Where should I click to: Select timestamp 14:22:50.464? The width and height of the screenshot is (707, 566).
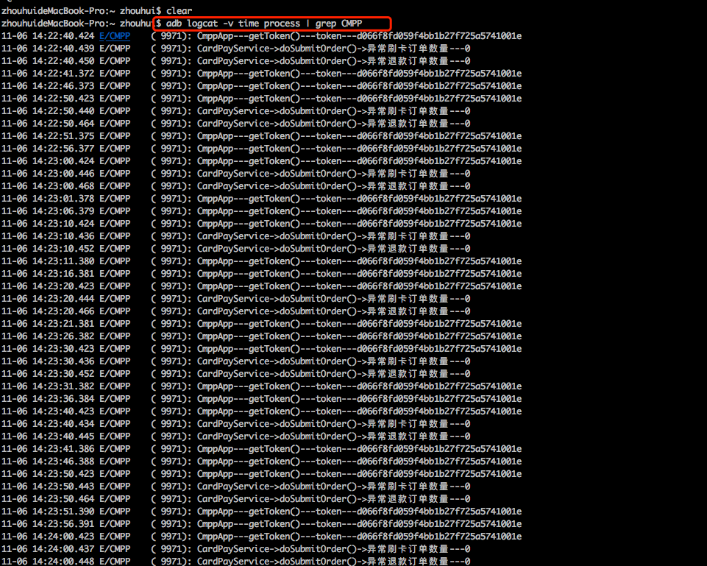(x=63, y=124)
